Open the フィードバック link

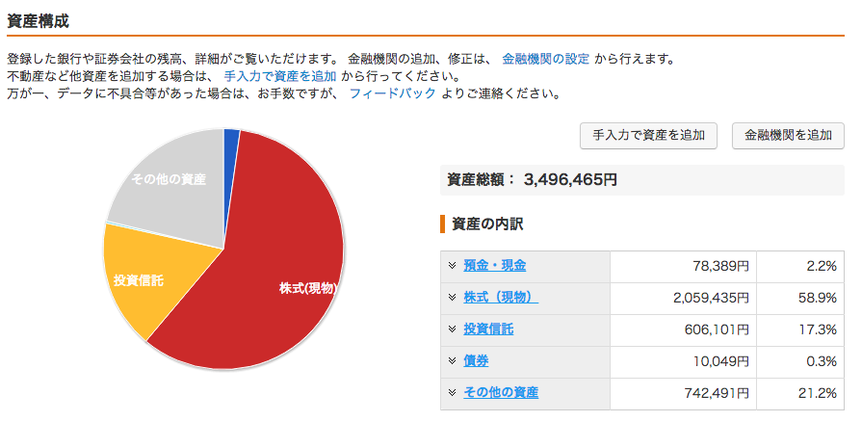pos(393,93)
